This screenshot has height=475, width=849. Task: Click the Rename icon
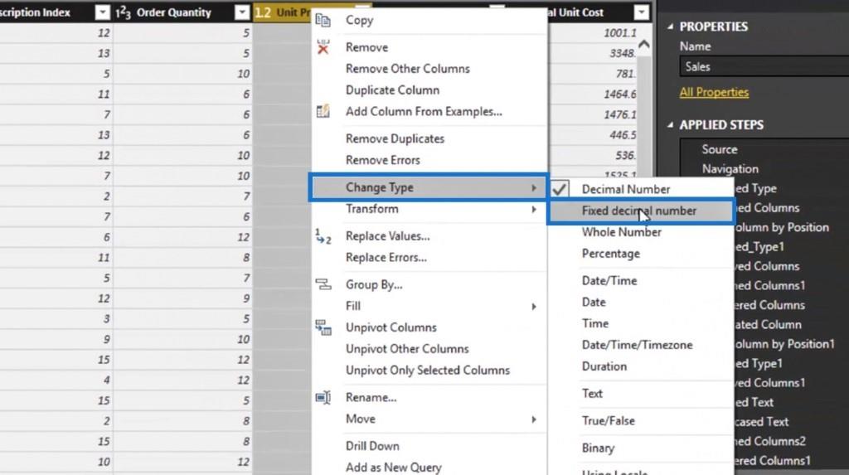point(323,398)
